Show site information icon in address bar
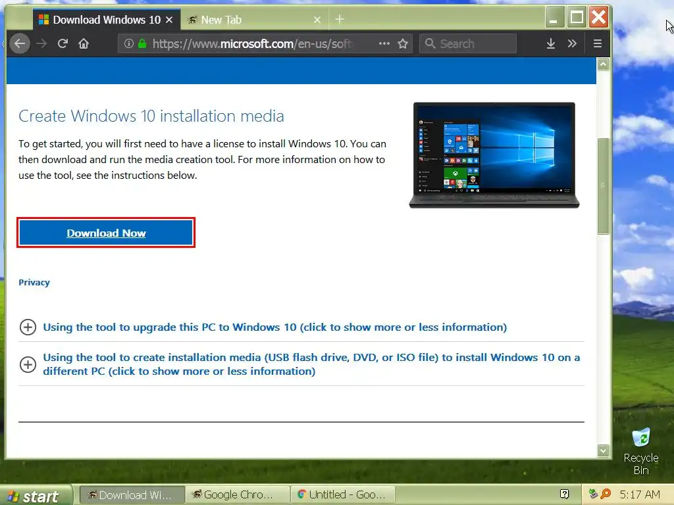The width and height of the screenshot is (674, 505). [128, 43]
